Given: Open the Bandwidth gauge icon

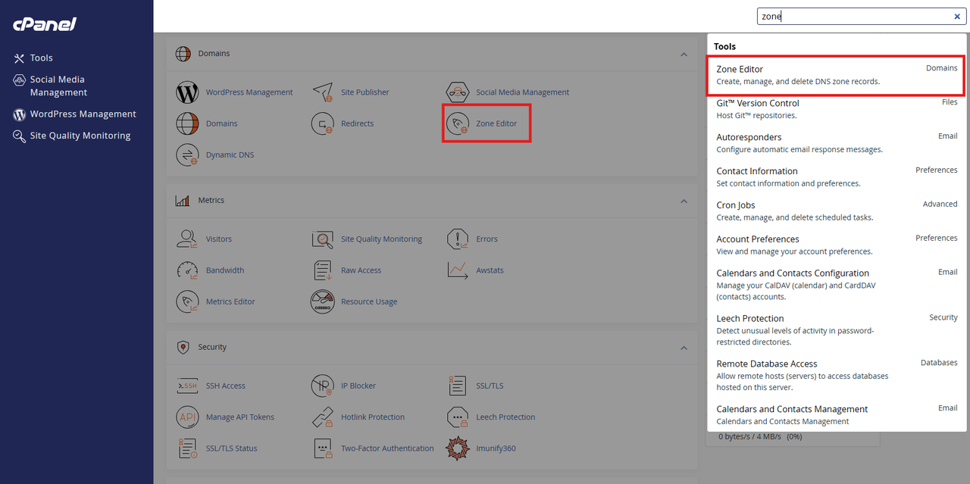Looking at the screenshot, I should pyautogui.click(x=187, y=270).
